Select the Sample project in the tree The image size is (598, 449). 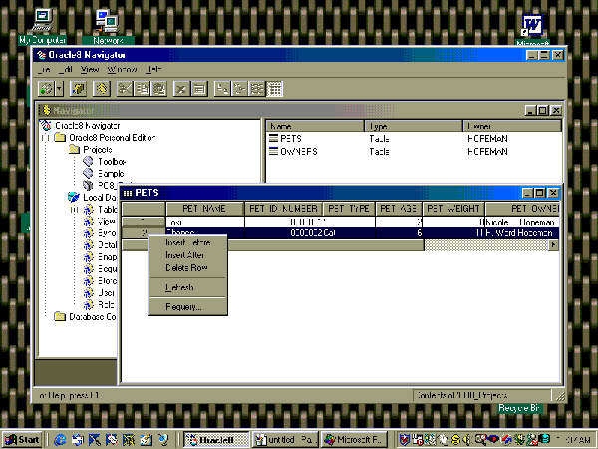[111, 174]
